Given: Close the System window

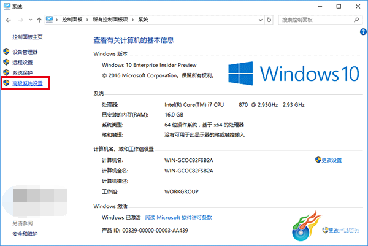Looking at the screenshot, I should point(358,6).
